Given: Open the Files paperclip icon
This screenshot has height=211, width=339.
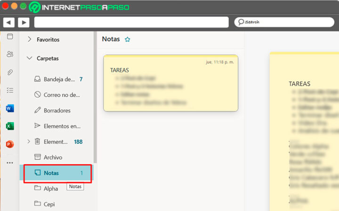Looking at the screenshot, I should tap(10, 72).
